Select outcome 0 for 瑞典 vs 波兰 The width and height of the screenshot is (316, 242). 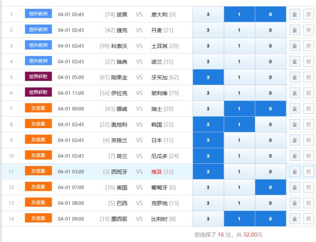270,62
